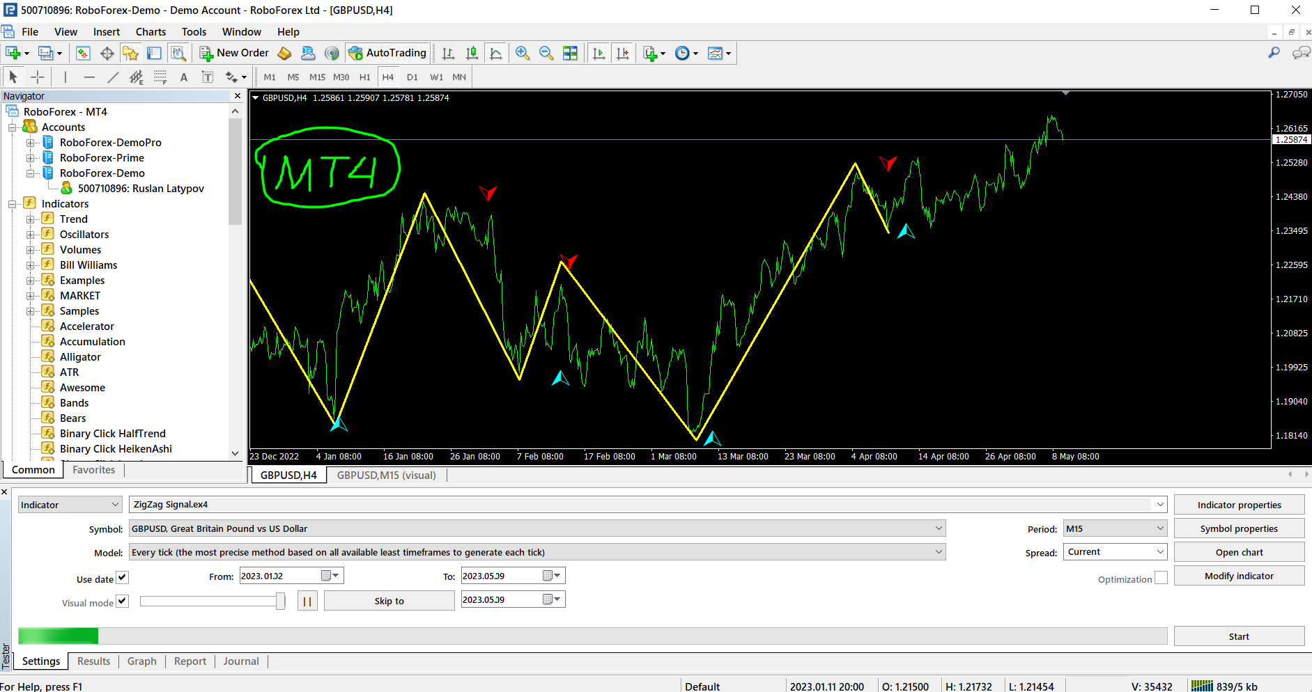The width and height of the screenshot is (1312, 692).
Task: Open the File menu
Action: coord(30,32)
